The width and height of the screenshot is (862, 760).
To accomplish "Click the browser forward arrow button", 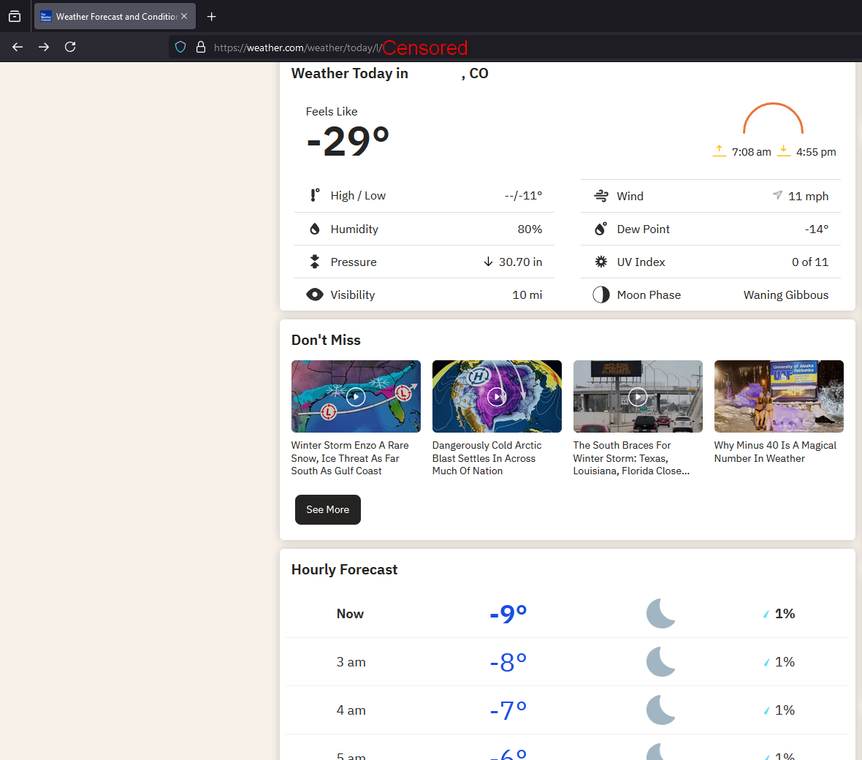I will click(44, 47).
